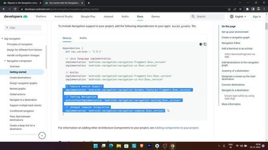This screenshot has height=150, width=268.
Task: Open the Jetpack header tab
Action: coord(108,17)
